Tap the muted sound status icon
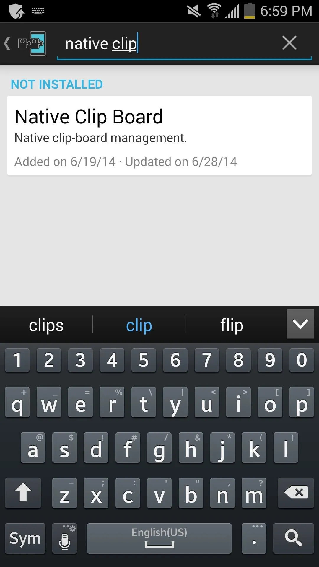Image resolution: width=319 pixels, height=567 pixels. [194, 11]
